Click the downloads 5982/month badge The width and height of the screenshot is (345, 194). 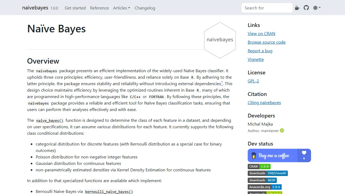tap(268, 173)
